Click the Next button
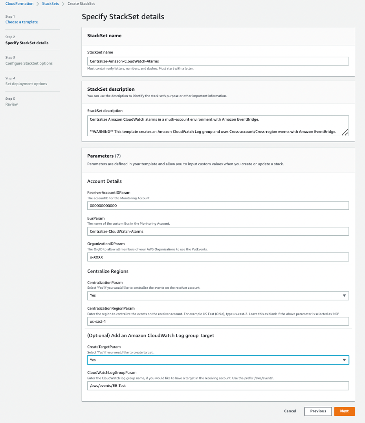365x423 pixels. point(344,411)
